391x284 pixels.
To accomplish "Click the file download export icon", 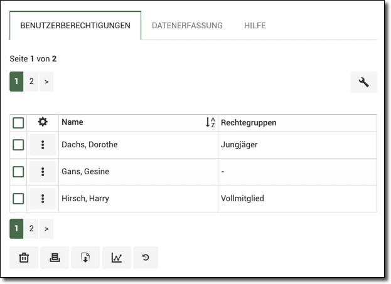I will click(x=85, y=258).
